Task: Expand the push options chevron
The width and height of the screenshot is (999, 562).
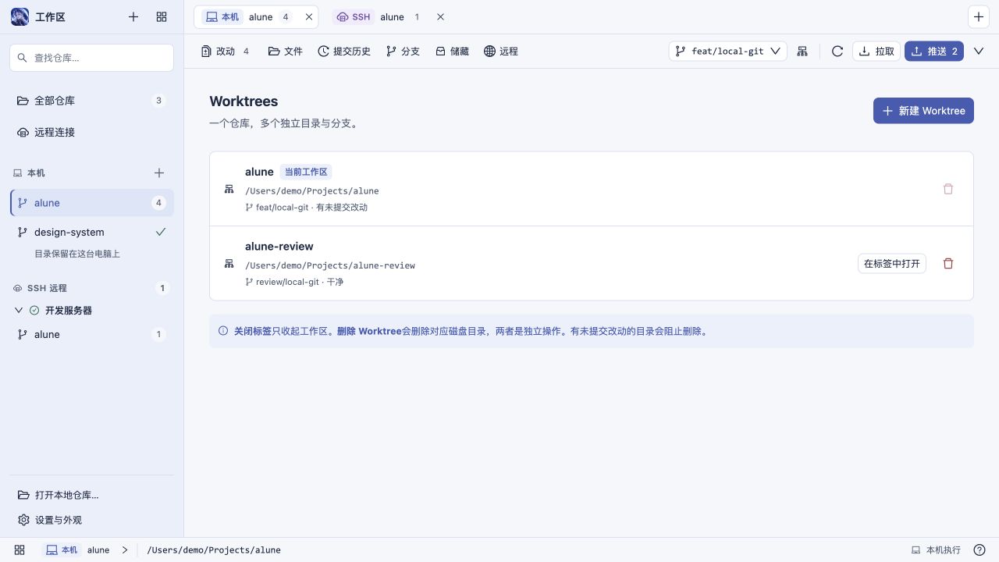Action: [x=979, y=52]
